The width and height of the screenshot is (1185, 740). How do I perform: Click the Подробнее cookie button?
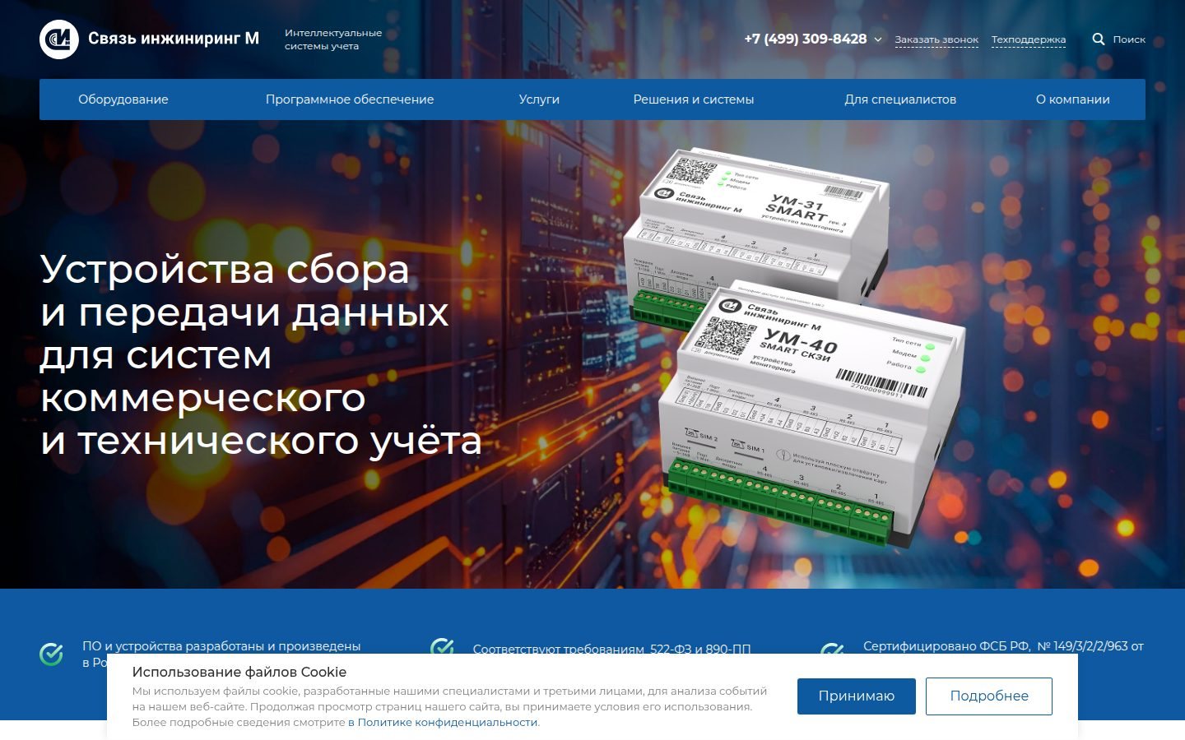(989, 696)
